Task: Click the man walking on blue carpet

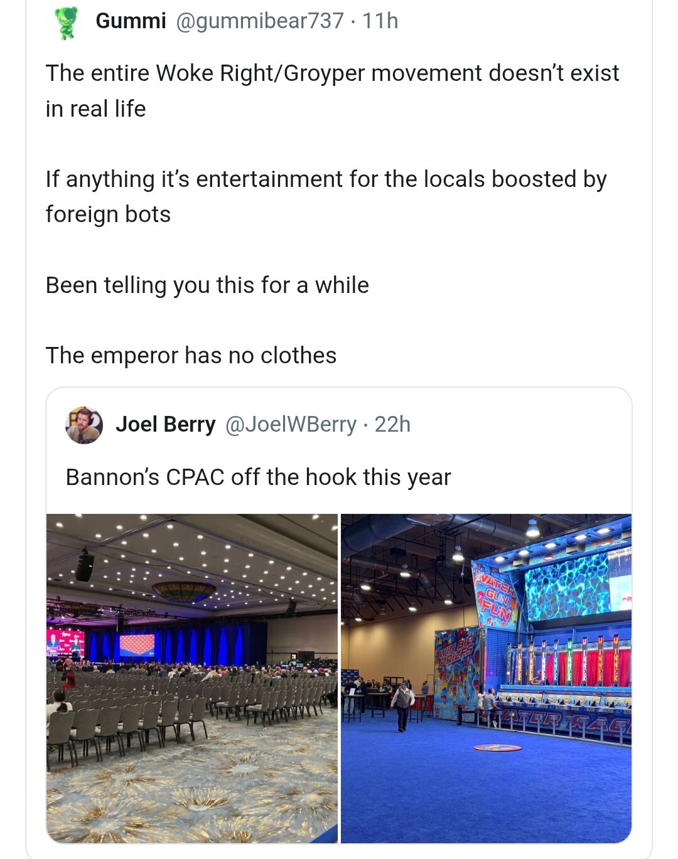Action: [402, 705]
